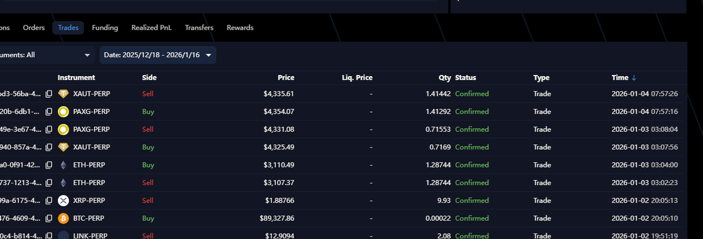Viewport: 703px width, 239px height.
Task: Click trade ID beginning with 940-857a
Action: click(21, 147)
